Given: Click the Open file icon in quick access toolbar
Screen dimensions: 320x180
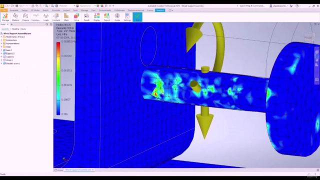Looking at the screenshot, I should click(x=12, y=6).
